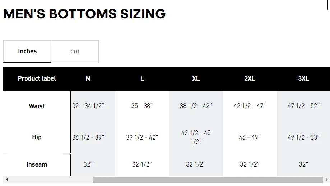Select the XL size column header

(196, 78)
